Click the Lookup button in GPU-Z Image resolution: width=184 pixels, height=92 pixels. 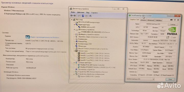point(173,25)
